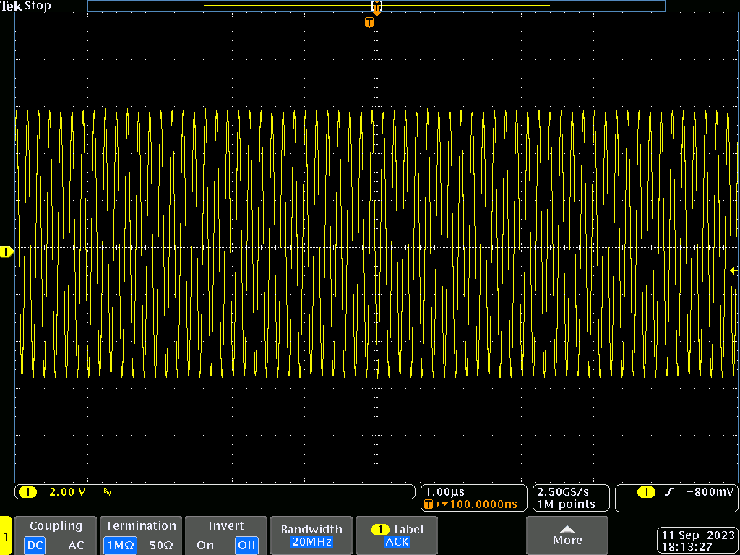The width and height of the screenshot is (740, 555).
Task: Select DC coupling
Action: (35, 546)
